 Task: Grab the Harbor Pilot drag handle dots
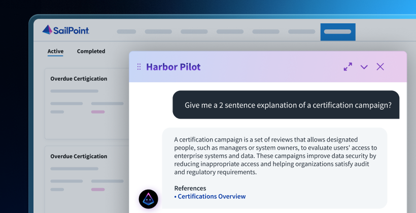(x=139, y=66)
